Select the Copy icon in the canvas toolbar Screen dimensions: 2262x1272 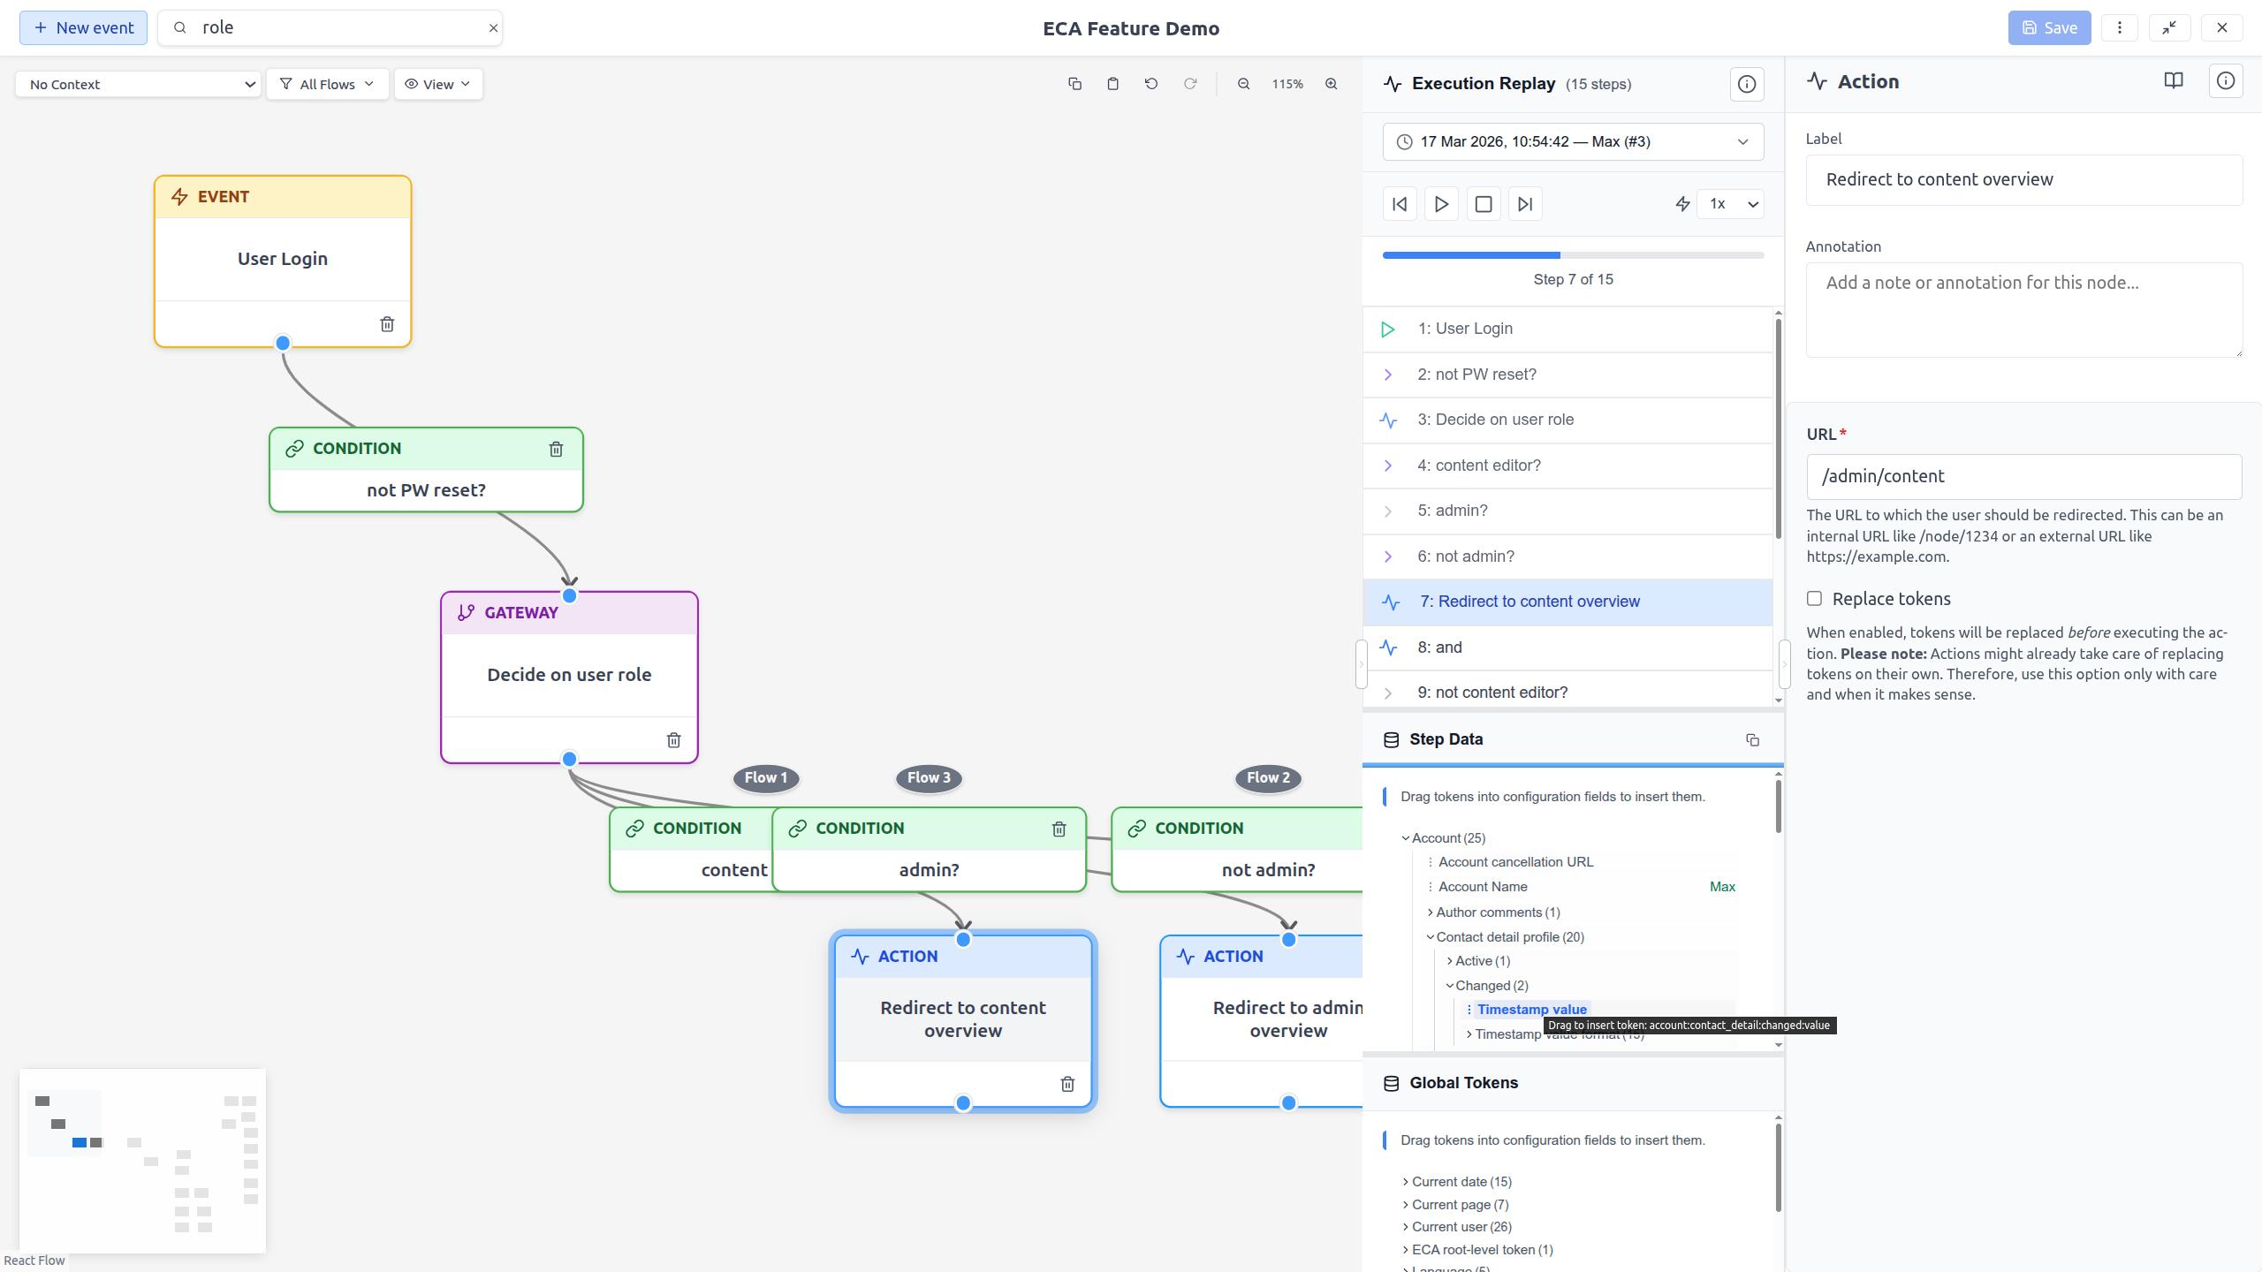(1074, 84)
